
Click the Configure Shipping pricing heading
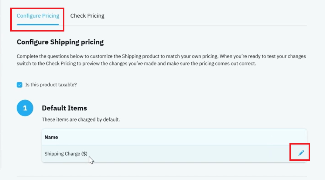coord(60,42)
